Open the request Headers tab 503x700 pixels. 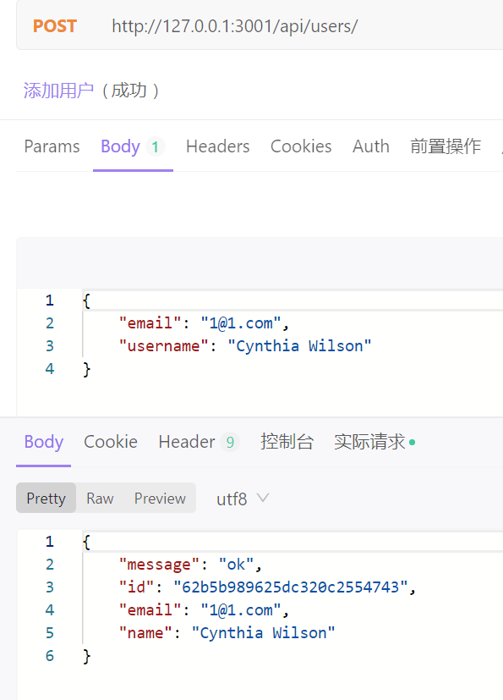[217, 146]
